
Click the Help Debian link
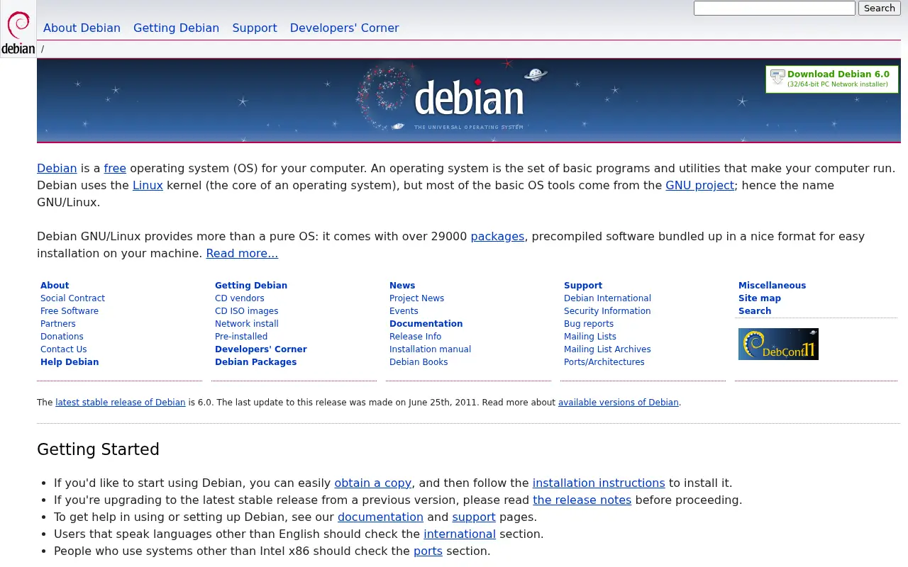point(70,362)
